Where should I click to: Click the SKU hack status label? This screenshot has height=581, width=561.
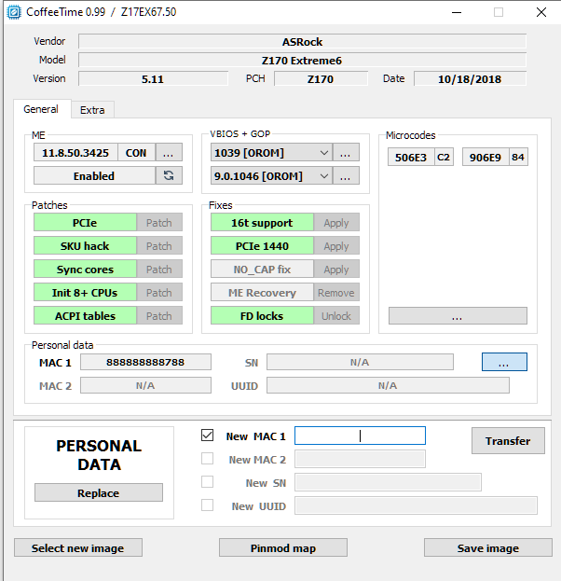point(85,245)
